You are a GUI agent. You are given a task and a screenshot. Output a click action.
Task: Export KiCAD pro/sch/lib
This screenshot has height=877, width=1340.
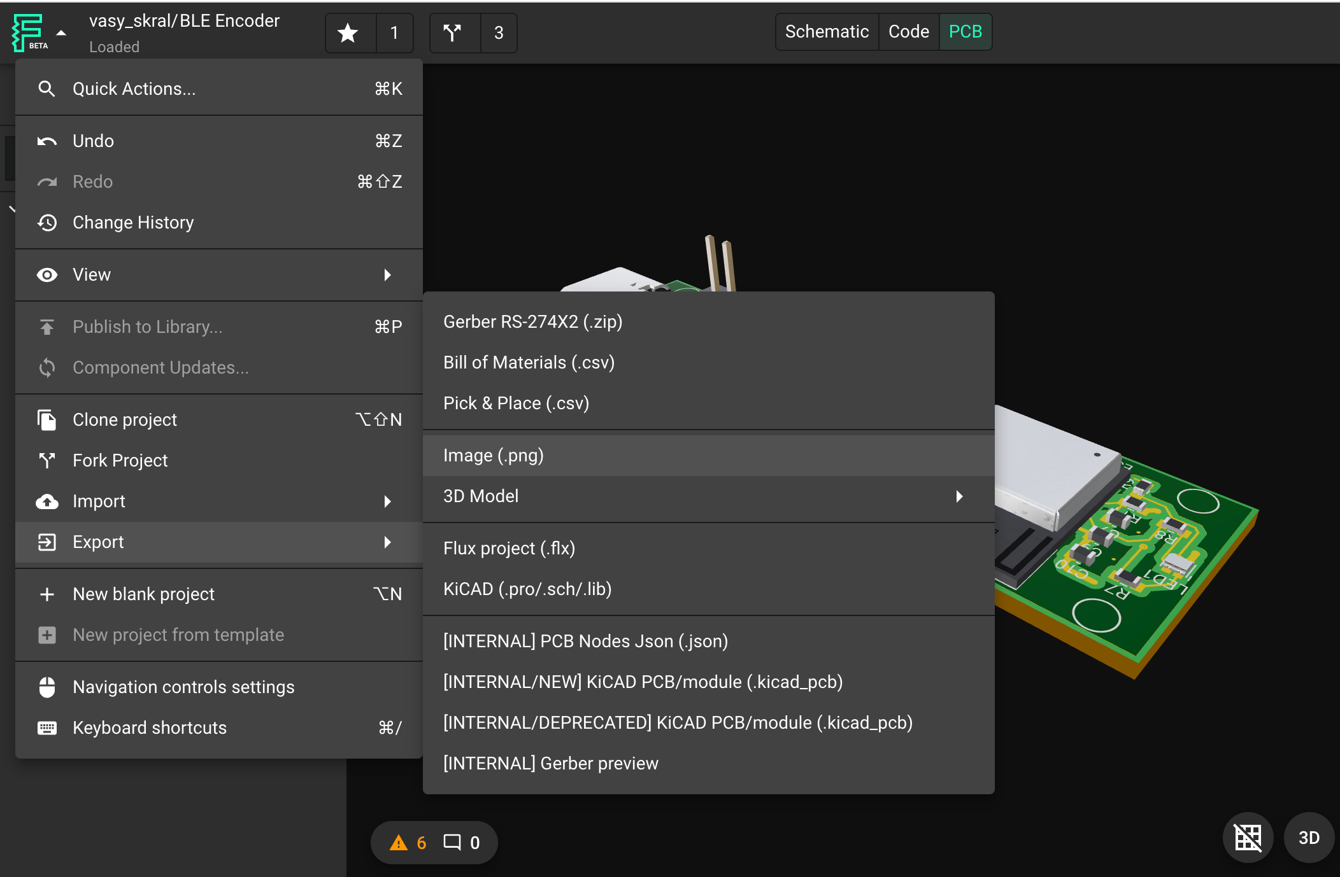pyautogui.click(x=708, y=589)
